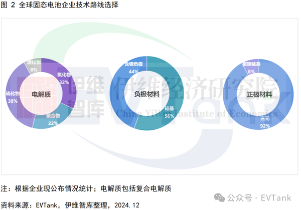Viewport: 301px width, 210px height.
Task: Click the 图 2 figure number
Action: [x=9, y=6]
